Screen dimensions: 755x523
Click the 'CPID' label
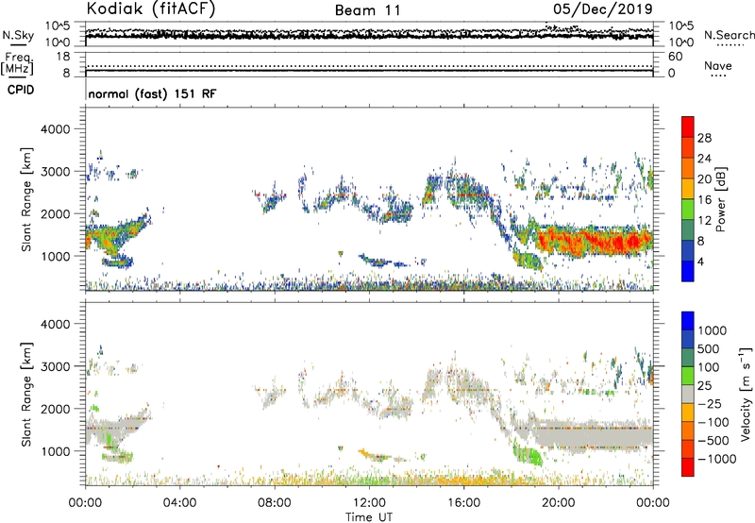[x=21, y=90]
